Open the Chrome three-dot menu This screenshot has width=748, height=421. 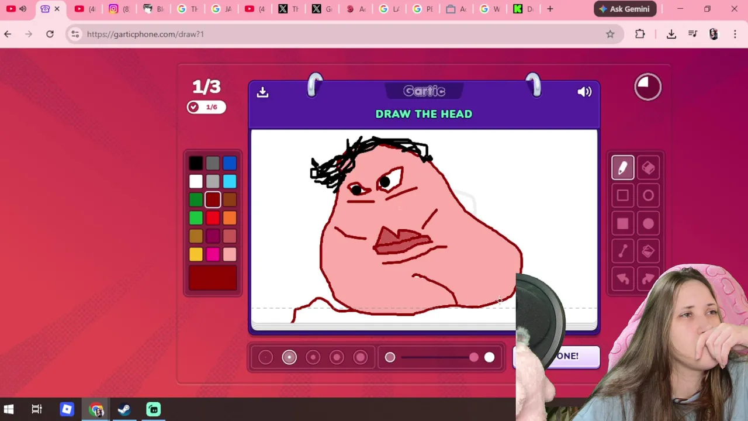(x=735, y=34)
